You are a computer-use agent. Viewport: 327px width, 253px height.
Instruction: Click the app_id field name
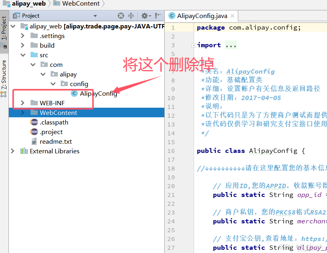[309, 195]
